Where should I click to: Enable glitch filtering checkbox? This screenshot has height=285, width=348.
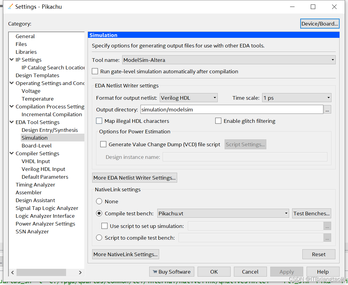218,121
